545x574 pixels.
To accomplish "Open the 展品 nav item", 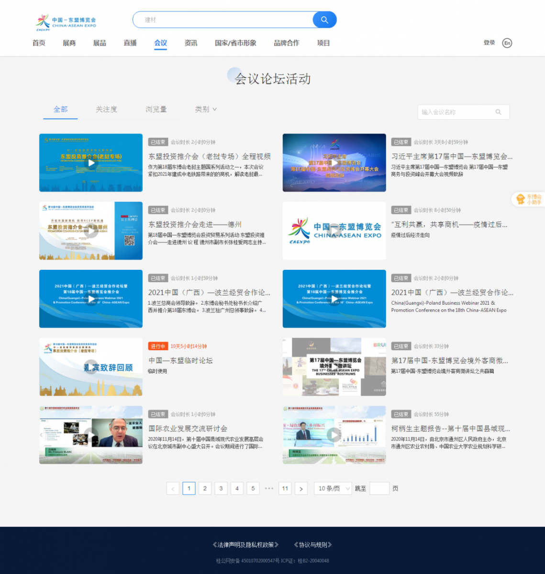I will [x=100, y=43].
